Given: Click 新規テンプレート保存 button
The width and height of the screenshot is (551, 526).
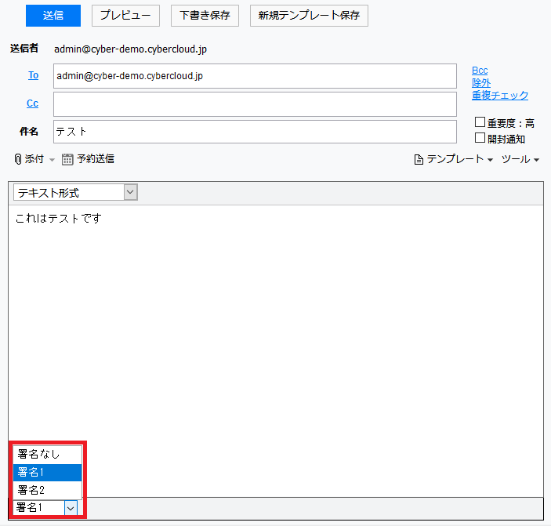Looking at the screenshot, I should 309,15.
